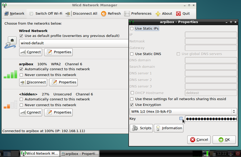The height and width of the screenshot is (157, 241).
Task: Click the connection status bar text
Action: tap(44, 131)
